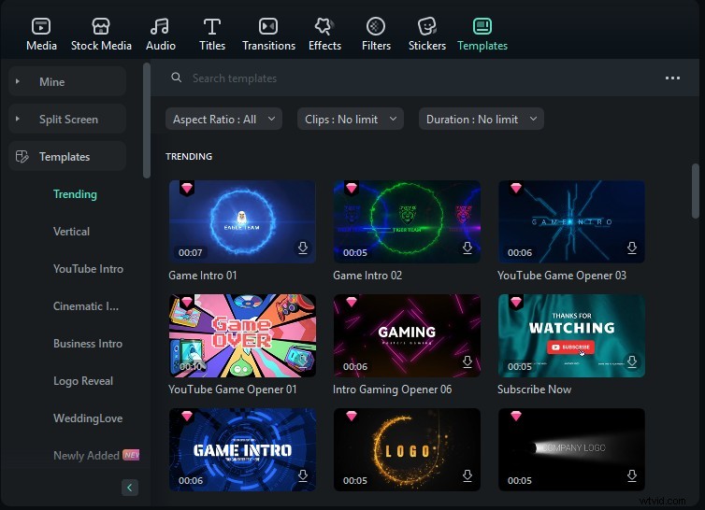Collapse the sidebar with the arrow button
Viewport: 705px width, 510px height.
point(129,488)
